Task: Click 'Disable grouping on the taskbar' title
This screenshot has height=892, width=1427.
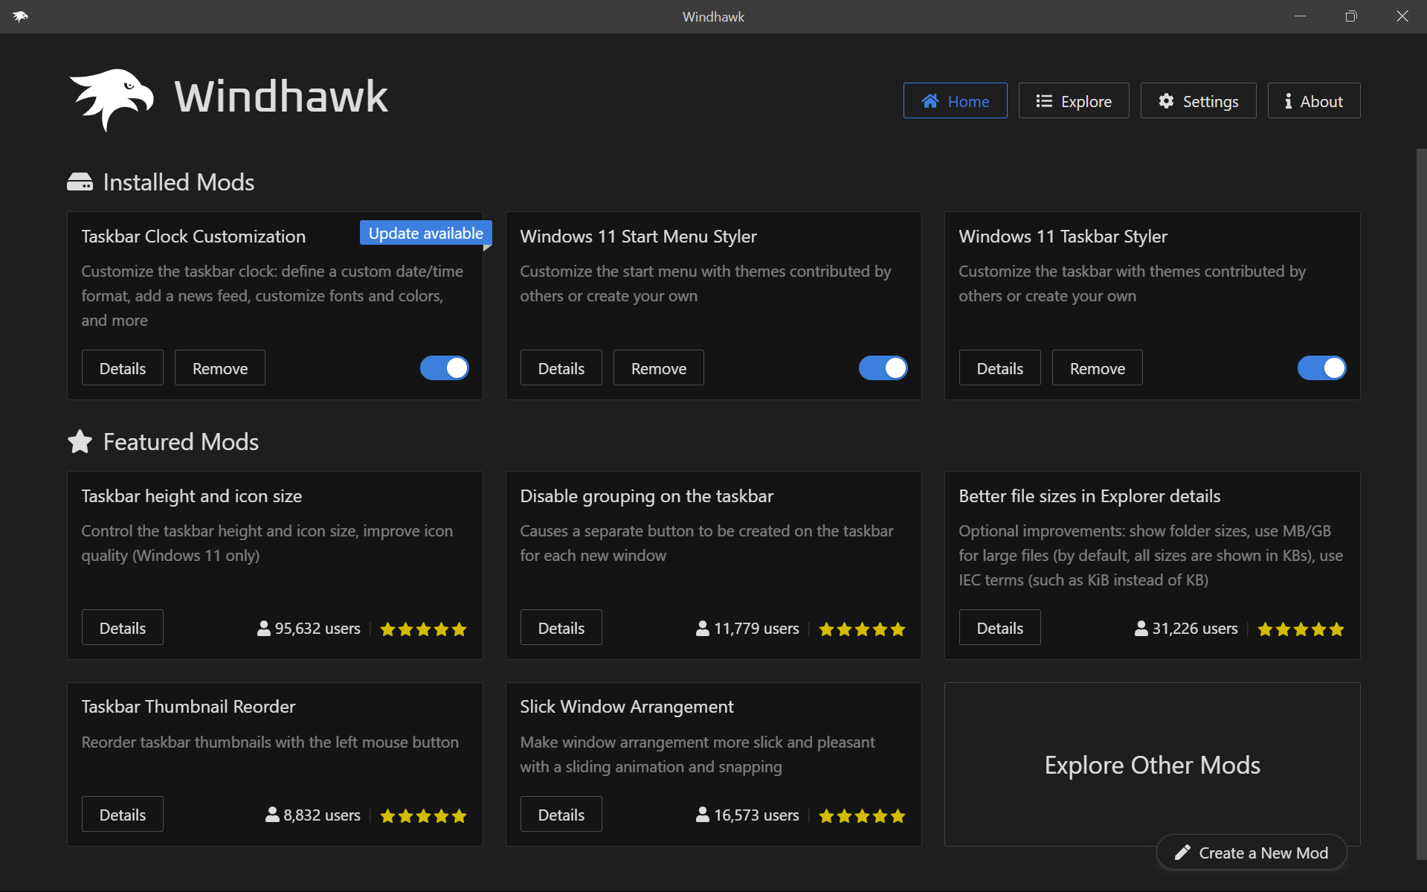Action: (646, 496)
